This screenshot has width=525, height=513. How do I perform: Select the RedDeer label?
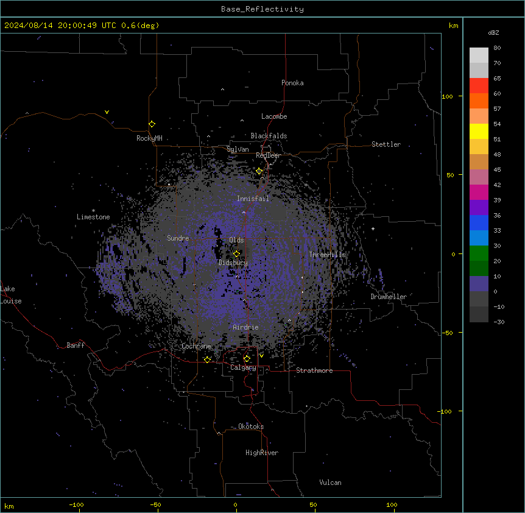pyautogui.click(x=268, y=155)
